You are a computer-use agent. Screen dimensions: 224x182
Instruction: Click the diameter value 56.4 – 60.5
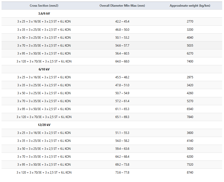pyautogui.click(x=122, y=53)
